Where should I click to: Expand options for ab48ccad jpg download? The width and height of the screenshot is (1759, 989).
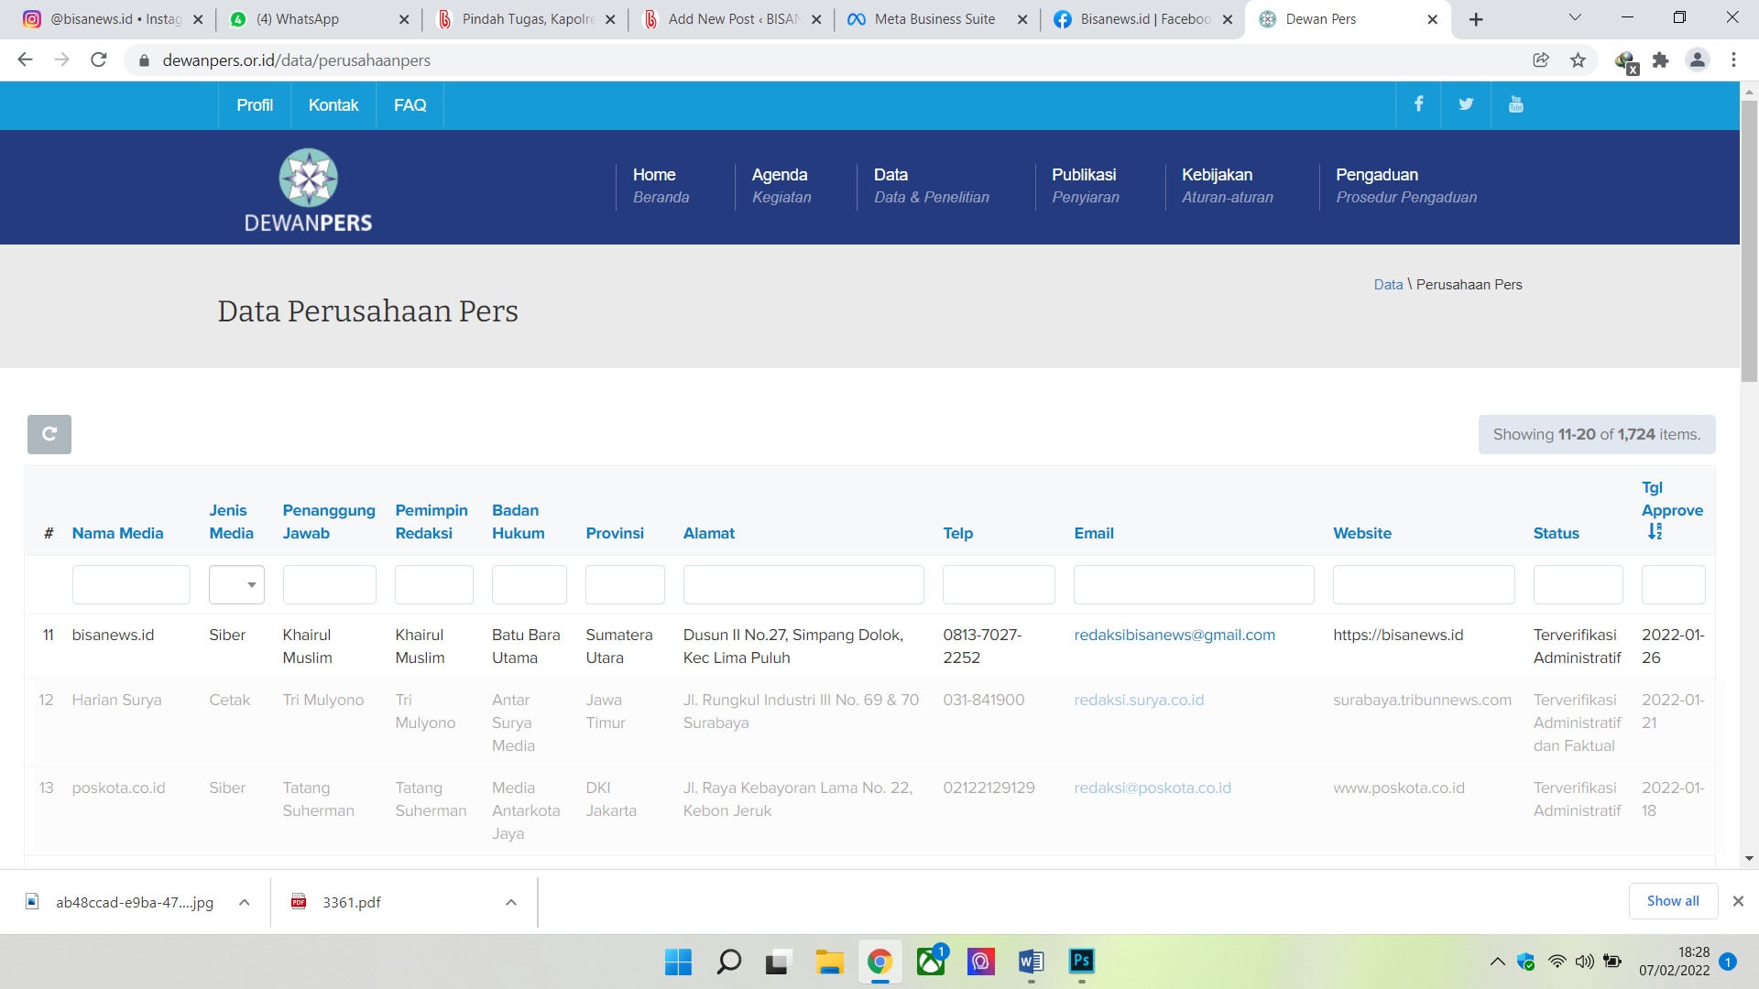[245, 902]
